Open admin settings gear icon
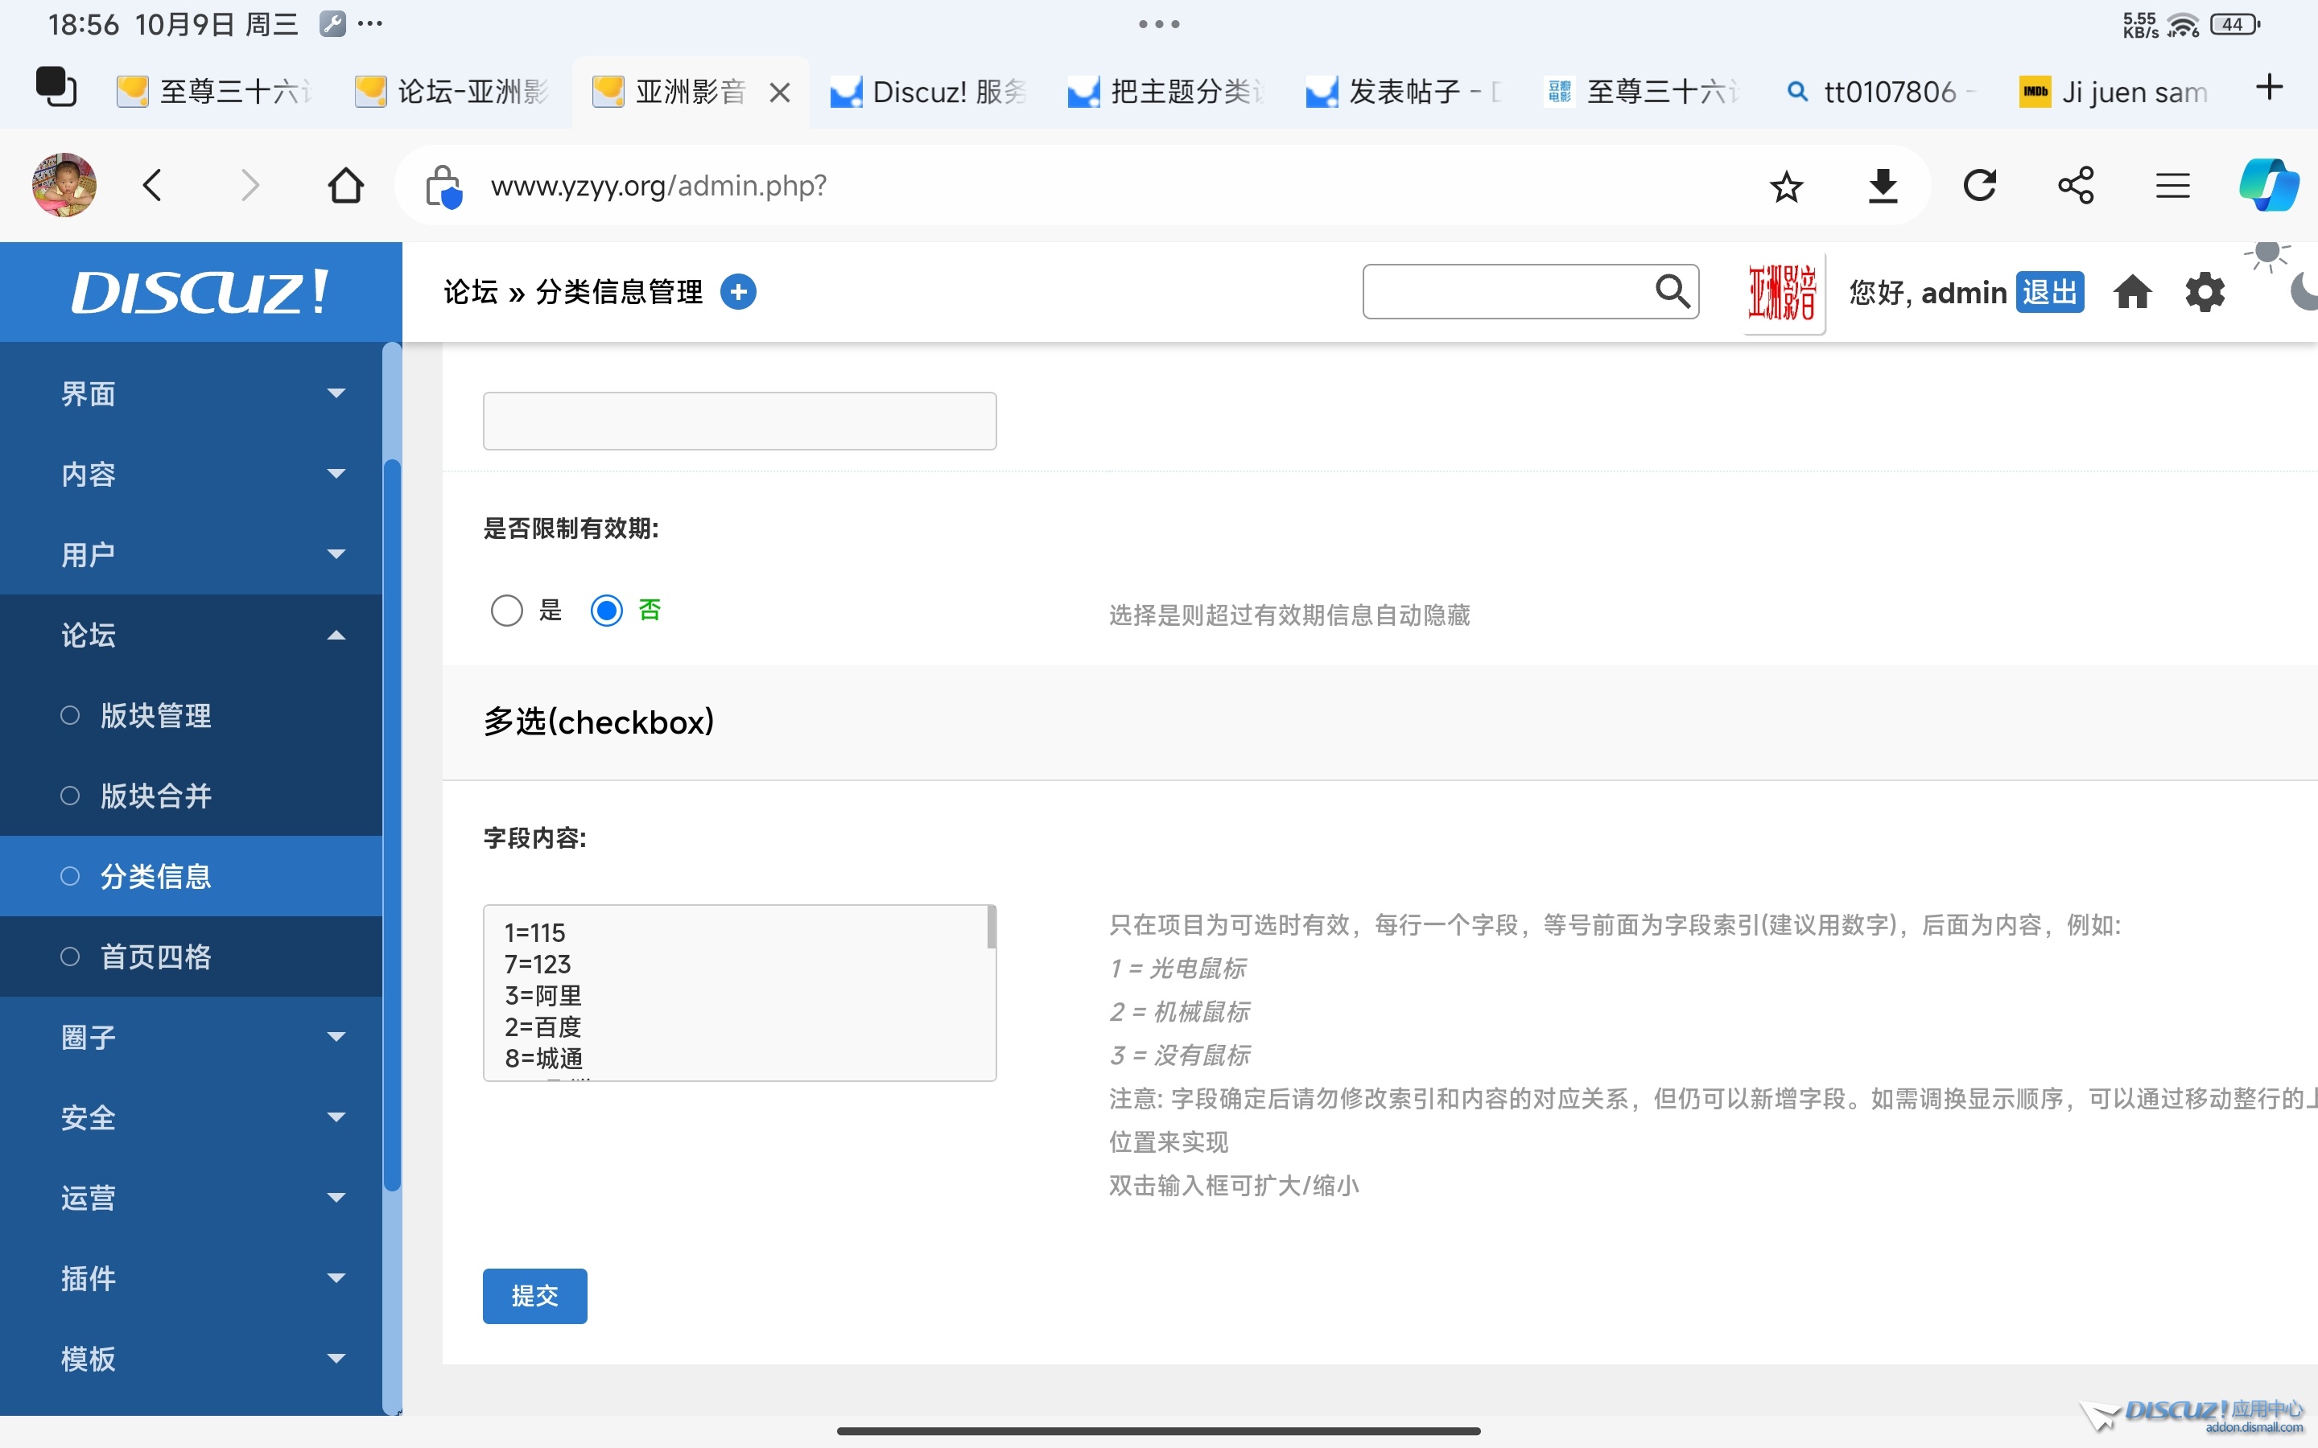 click(2204, 292)
